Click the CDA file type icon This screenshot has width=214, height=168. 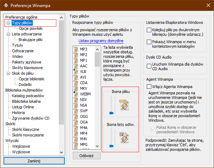pyautogui.click(x=76, y=83)
